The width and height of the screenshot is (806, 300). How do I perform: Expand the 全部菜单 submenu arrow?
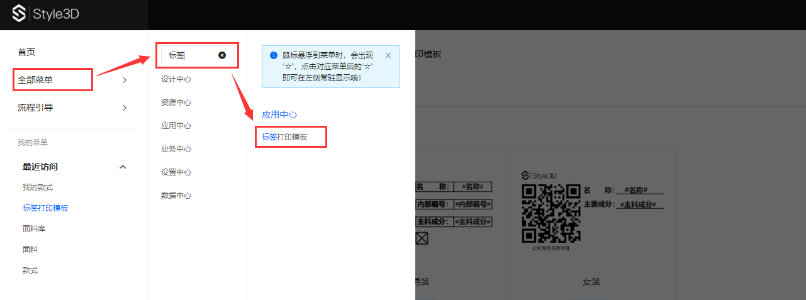125,80
